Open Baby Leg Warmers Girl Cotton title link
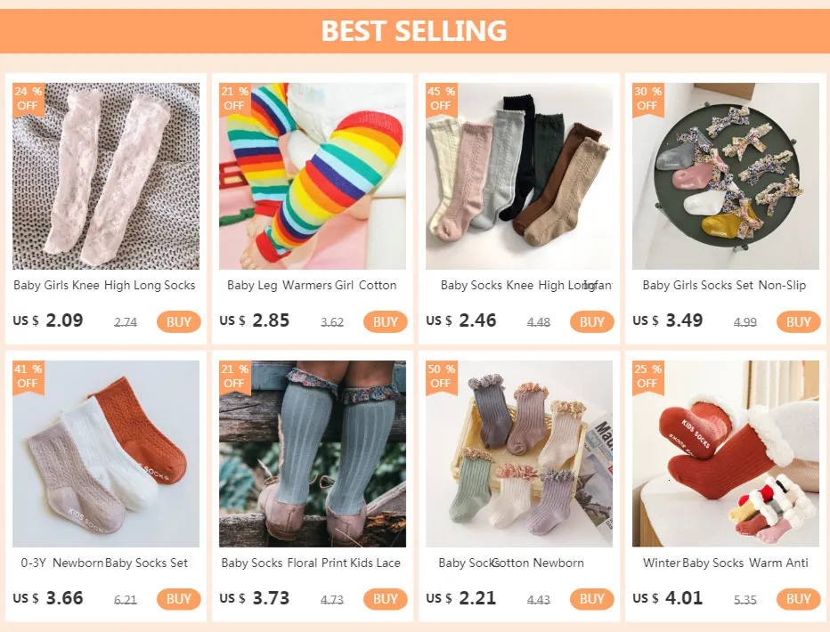This screenshot has height=632, width=830. (x=312, y=286)
